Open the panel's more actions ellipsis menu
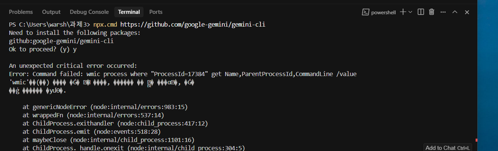This screenshot has height=151, width=498. point(443,12)
